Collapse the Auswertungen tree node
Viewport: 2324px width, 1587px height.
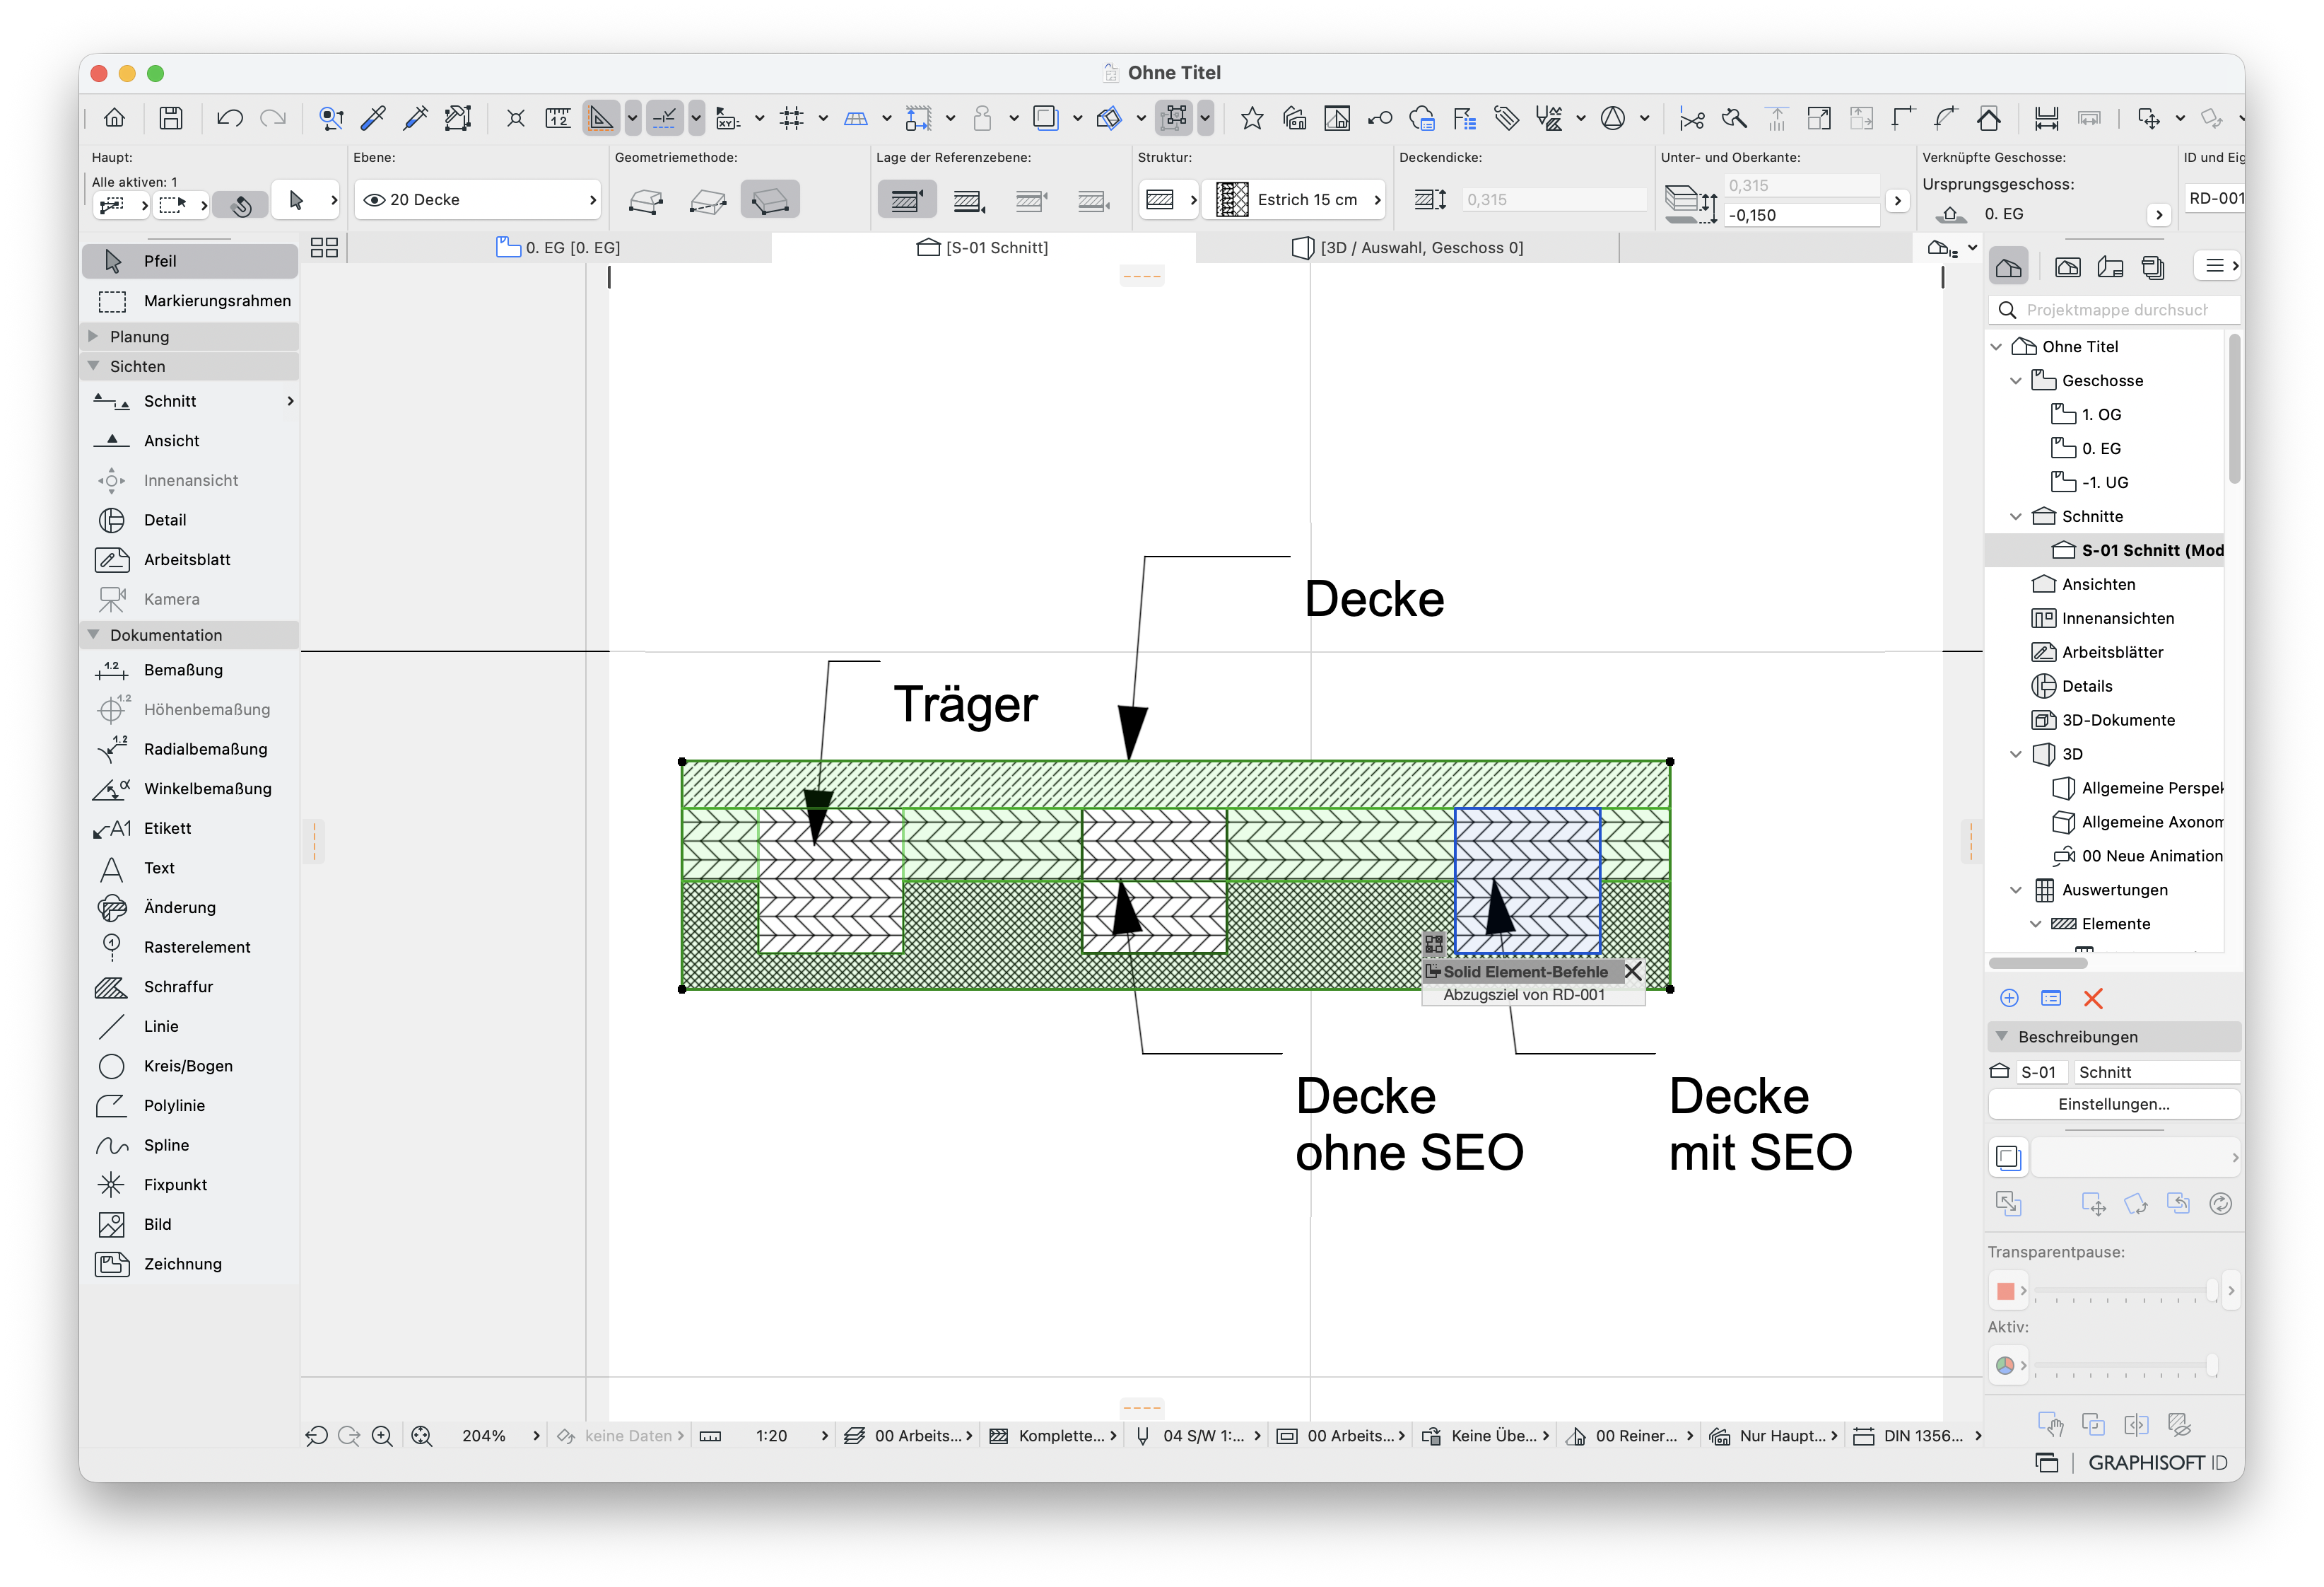(x=2016, y=890)
